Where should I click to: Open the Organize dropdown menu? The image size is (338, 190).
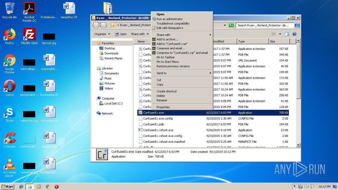pos(102,34)
